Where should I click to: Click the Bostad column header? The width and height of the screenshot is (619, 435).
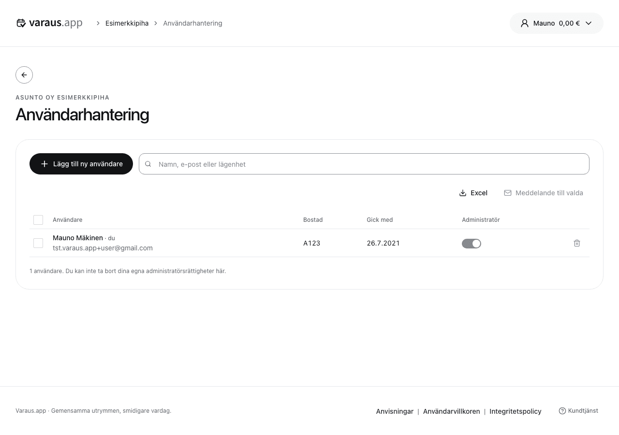(x=313, y=220)
